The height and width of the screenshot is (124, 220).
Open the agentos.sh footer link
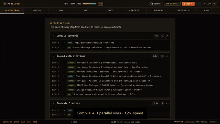point(7,122)
